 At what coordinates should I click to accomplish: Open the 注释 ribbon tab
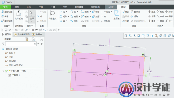tap(41, 7)
